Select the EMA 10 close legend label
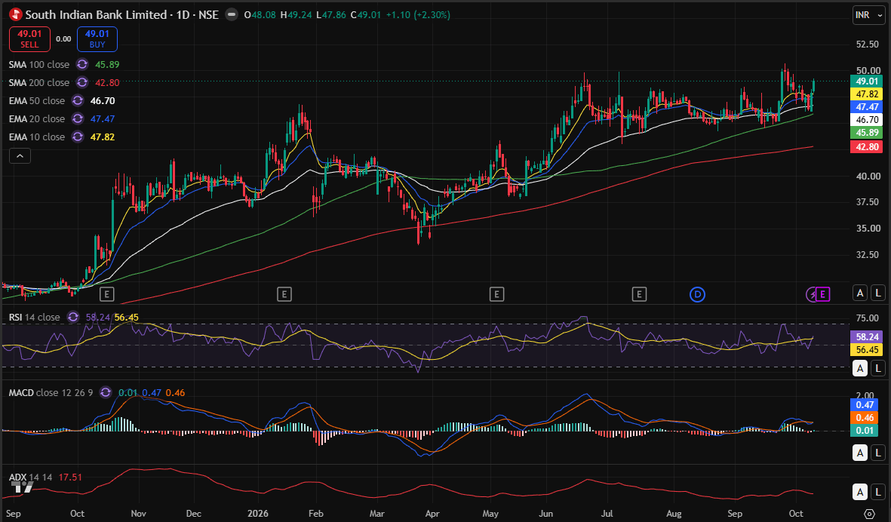The image size is (891, 522). coord(36,137)
